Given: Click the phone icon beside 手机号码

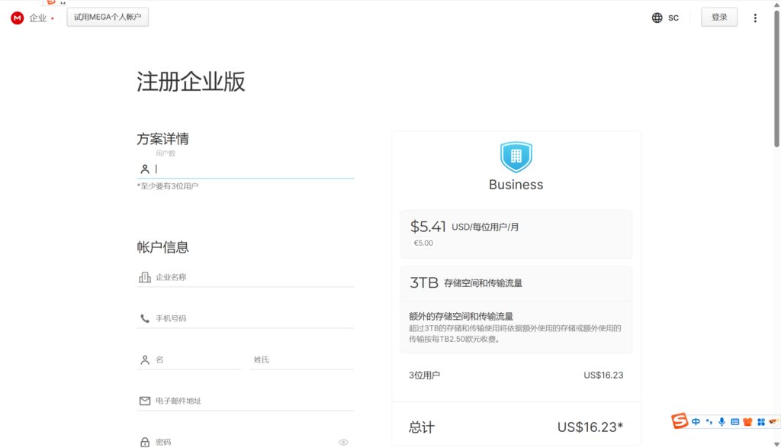Looking at the screenshot, I should (x=144, y=317).
